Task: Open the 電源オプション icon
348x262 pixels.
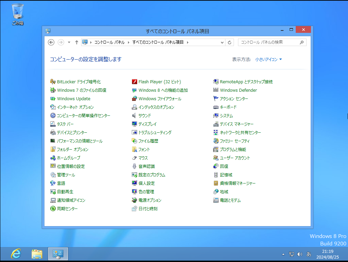Action: pos(134,200)
